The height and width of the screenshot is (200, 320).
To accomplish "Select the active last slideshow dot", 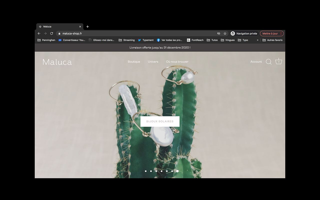I will click(x=177, y=171).
